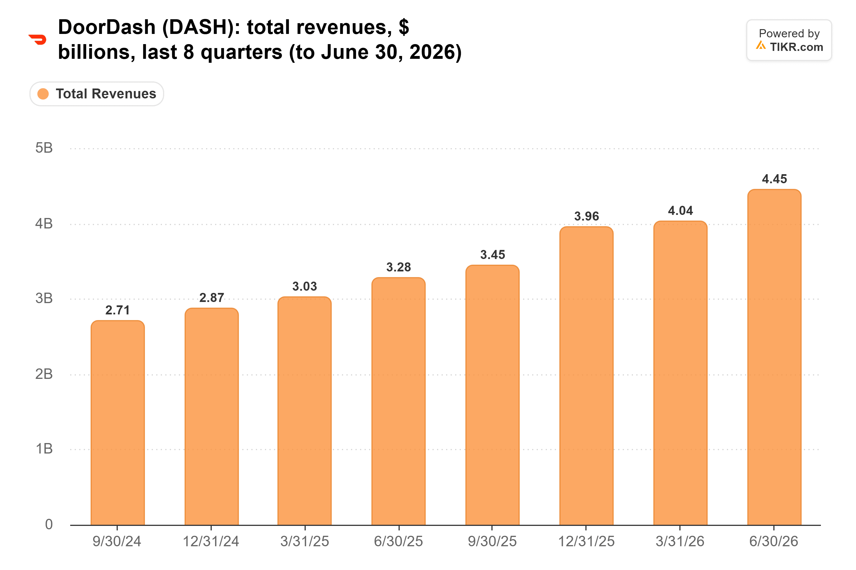Click the 12/31/25 axis label
This screenshot has width=856, height=570.
(586, 541)
